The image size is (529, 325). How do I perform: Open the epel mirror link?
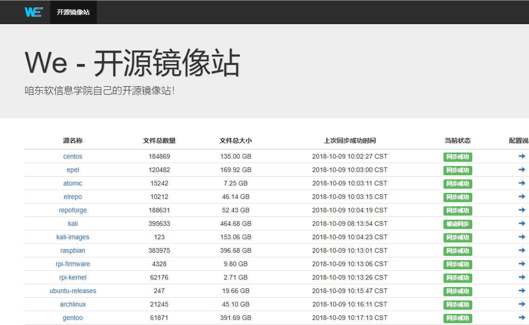pos(73,170)
